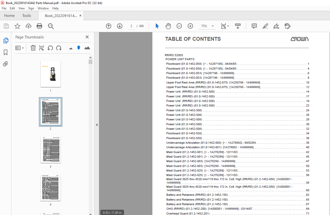Click the TABLE OF CONTENTS heading
This screenshot has height=215, width=330.
point(193,39)
